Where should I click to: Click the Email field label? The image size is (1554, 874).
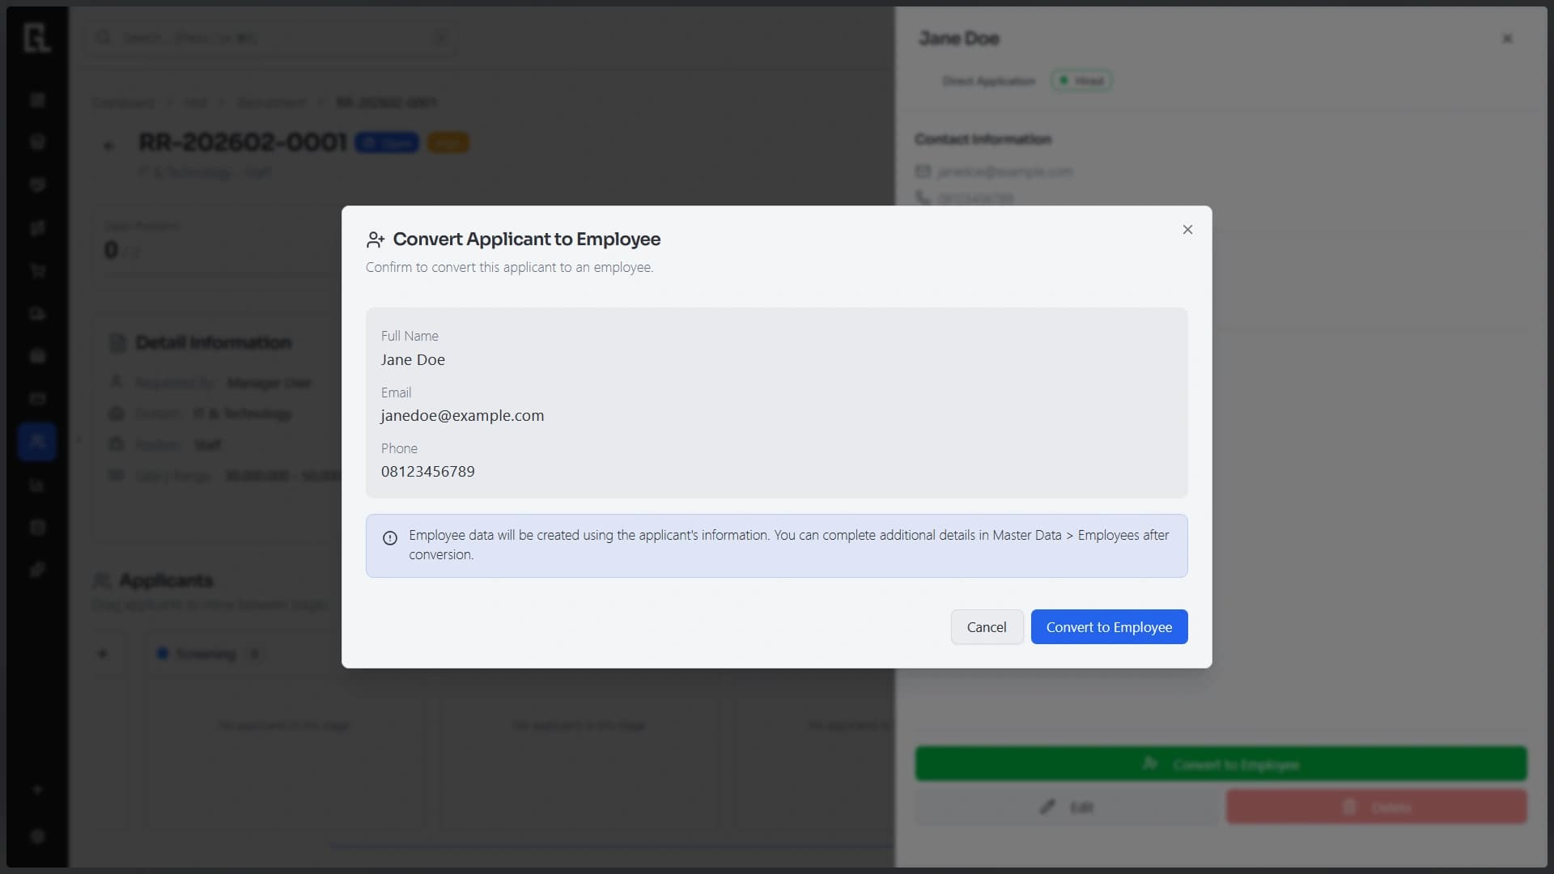[396, 392]
